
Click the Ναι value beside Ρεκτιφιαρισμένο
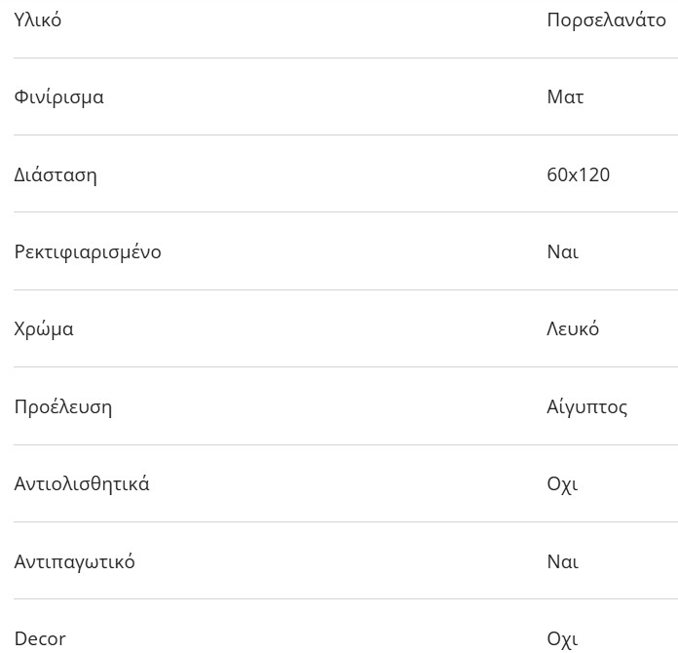[x=562, y=252]
